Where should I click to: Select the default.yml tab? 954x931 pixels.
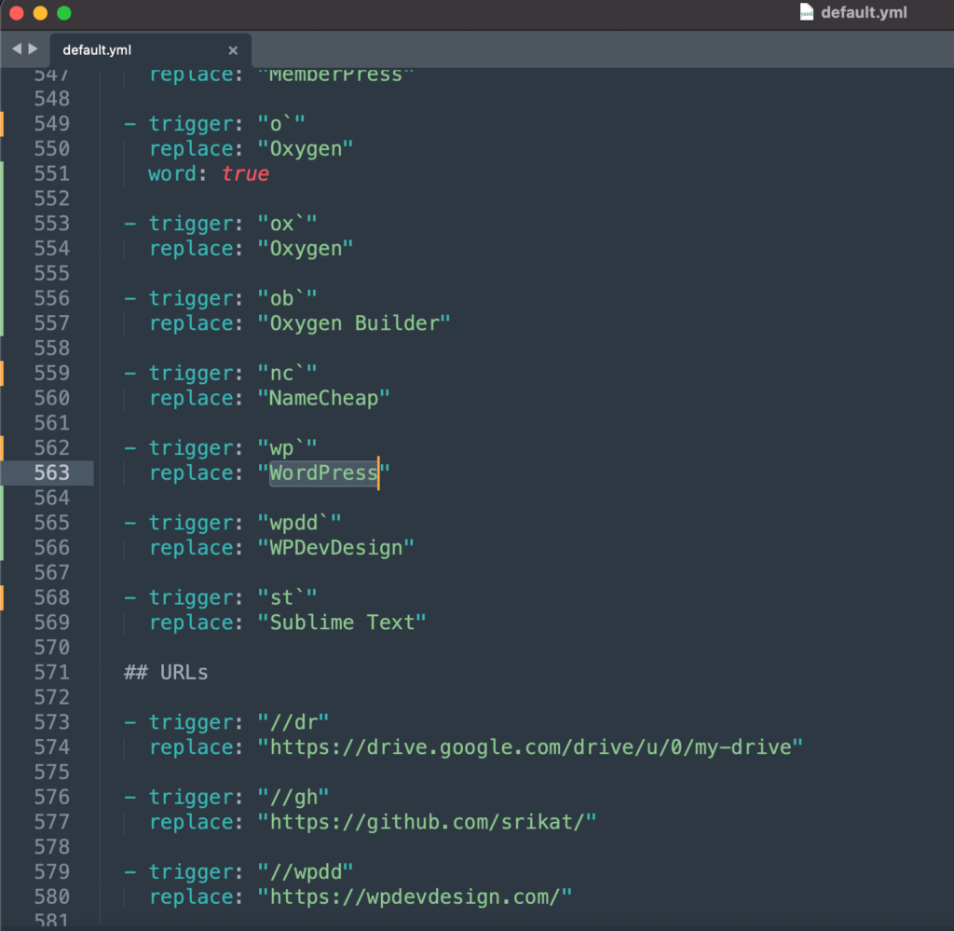150,50
